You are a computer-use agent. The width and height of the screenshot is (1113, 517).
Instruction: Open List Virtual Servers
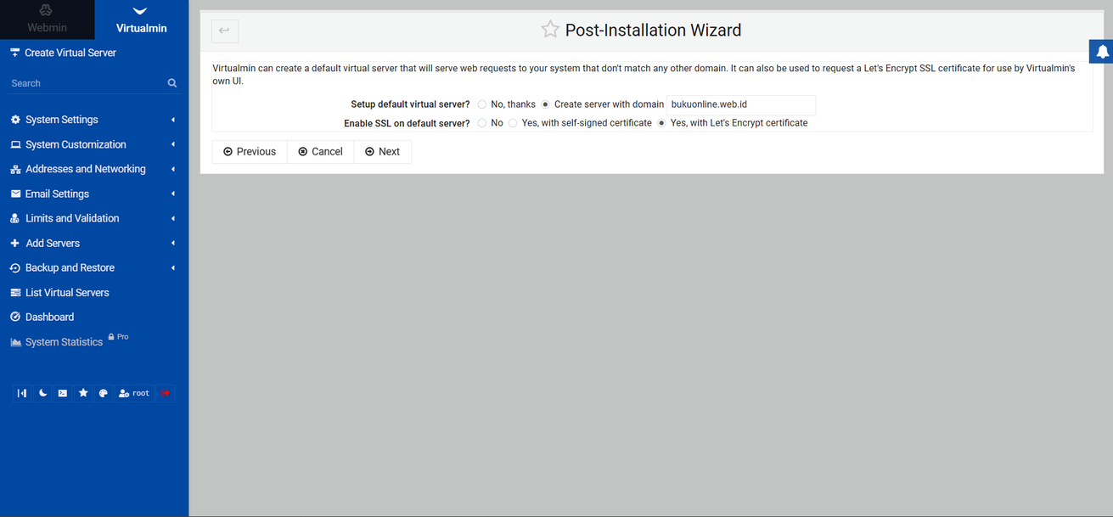coord(67,292)
